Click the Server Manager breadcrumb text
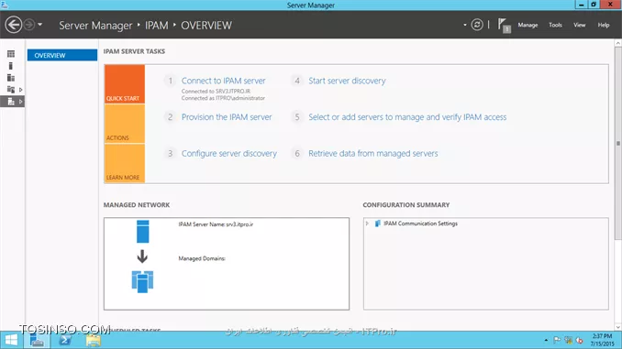This screenshot has height=349, width=622. (x=95, y=26)
